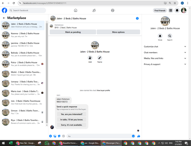Image resolution: width=191 pixels, height=146 pixels.
Task: Open Windows Start menu
Action: coord(3,143)
